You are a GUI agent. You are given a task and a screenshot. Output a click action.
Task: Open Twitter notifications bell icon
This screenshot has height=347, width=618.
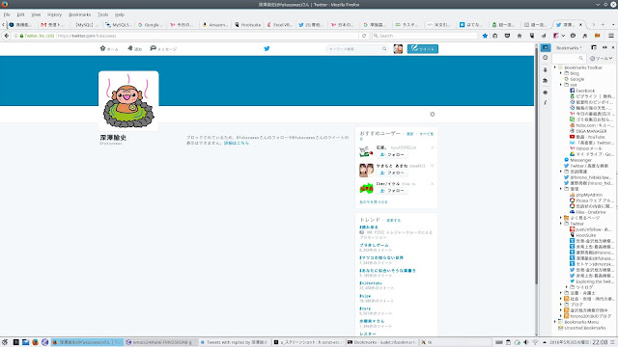point(130,48)
